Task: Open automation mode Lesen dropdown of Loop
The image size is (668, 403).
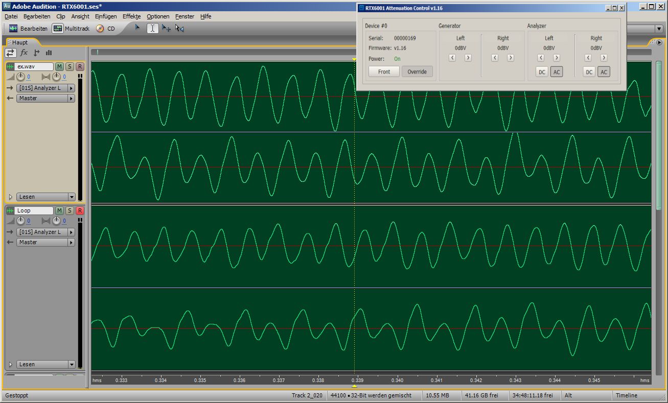Action: coord(46,364)
